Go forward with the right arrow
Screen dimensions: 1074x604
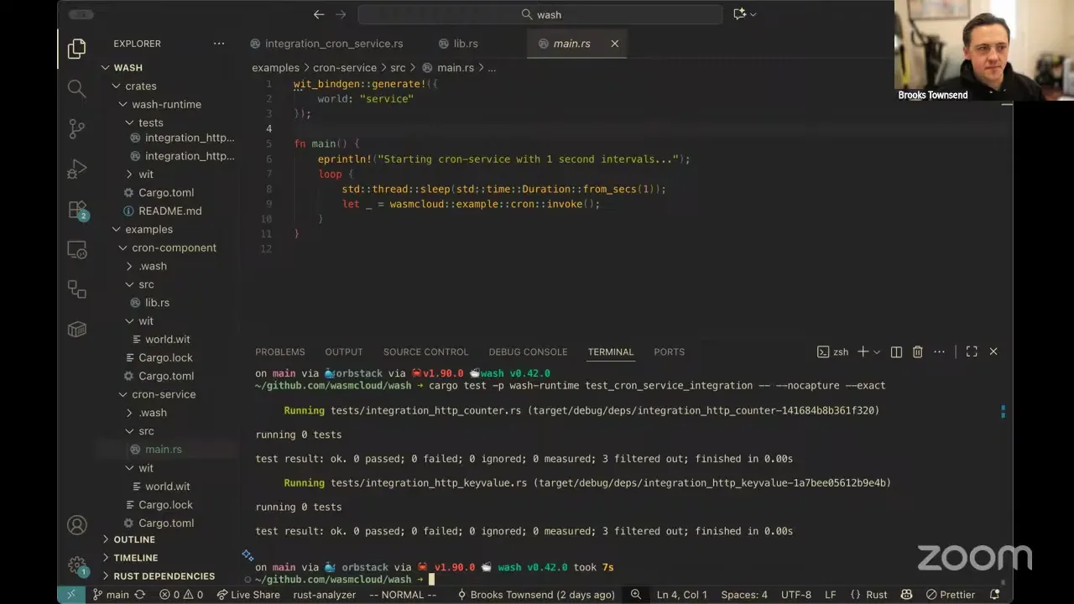[x=341, y=14]
